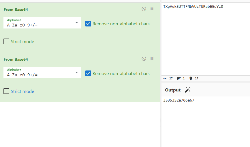Set breakpoint on second From Base64 operation
The width and height of the screenshot is (250, 147).
152,59
